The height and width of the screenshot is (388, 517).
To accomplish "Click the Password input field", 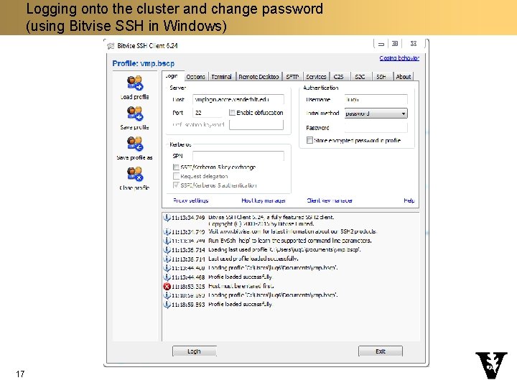I will [x=376, y=128].
